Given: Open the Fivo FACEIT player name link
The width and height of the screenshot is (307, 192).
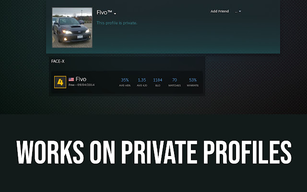Looking at the screenshot, I should coord(81,79).
